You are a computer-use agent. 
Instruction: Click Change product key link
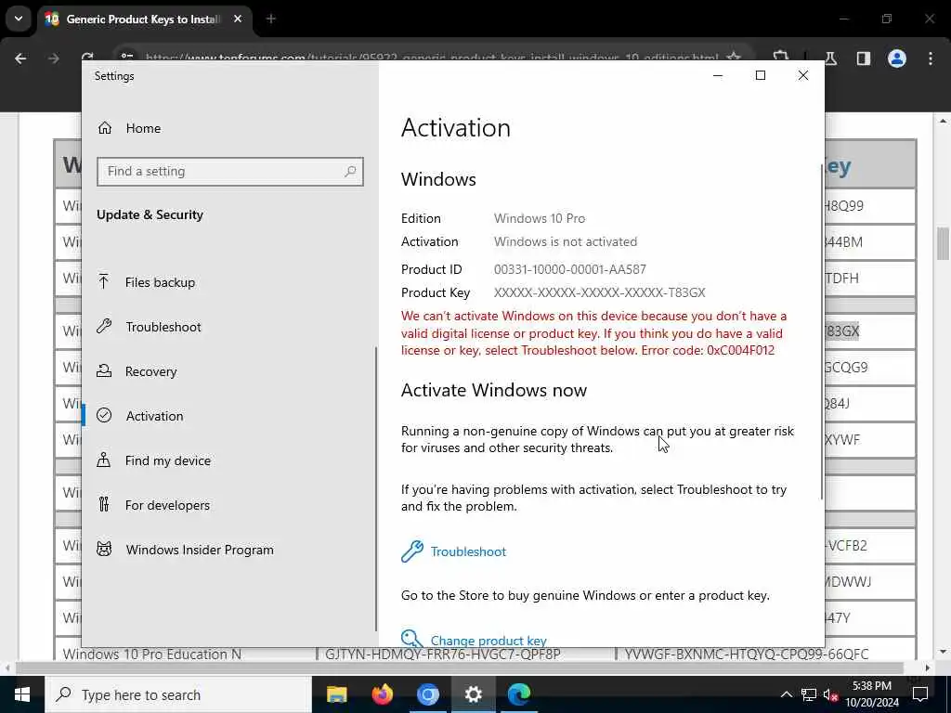[x=489, y=641]
